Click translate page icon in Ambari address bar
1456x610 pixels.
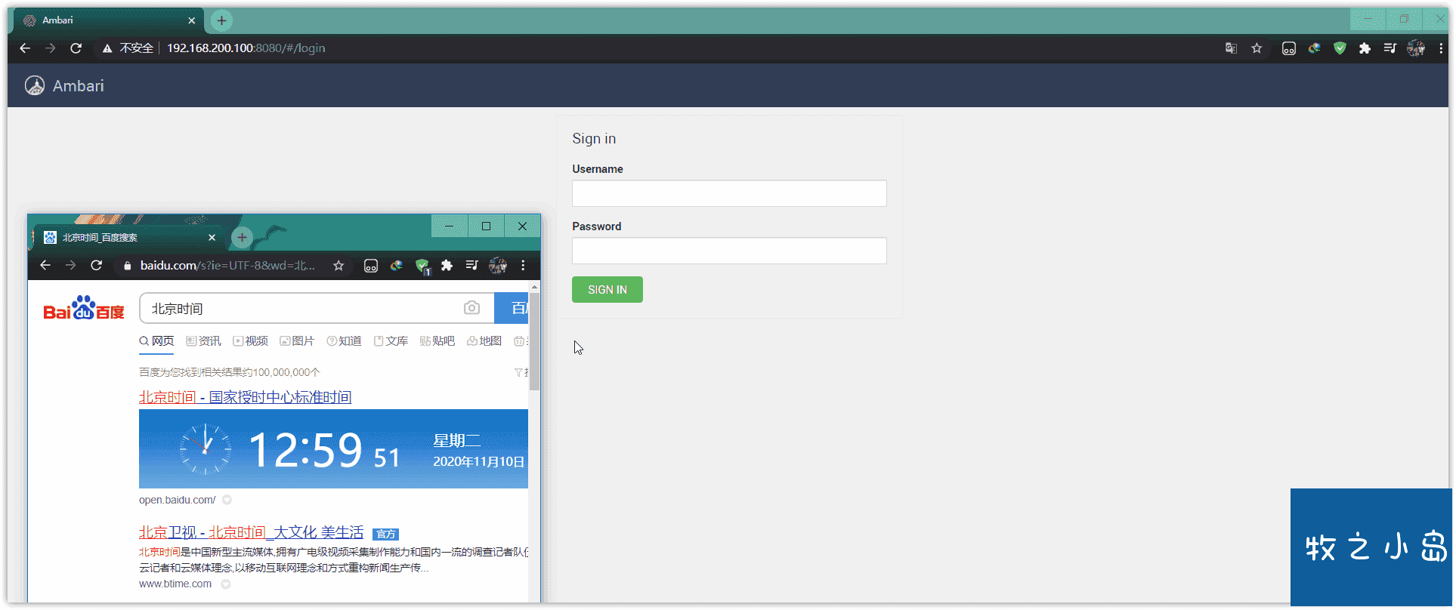pyautogui.click(x=1231, y=48)
